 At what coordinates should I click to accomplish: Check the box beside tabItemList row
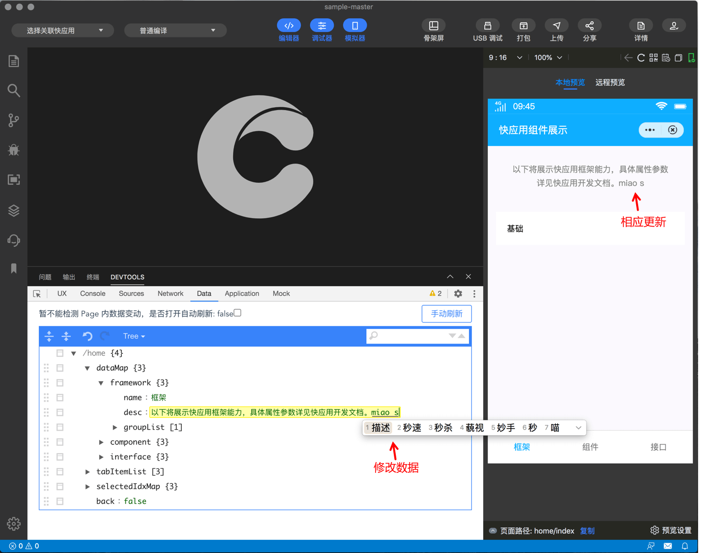(60, 471)
